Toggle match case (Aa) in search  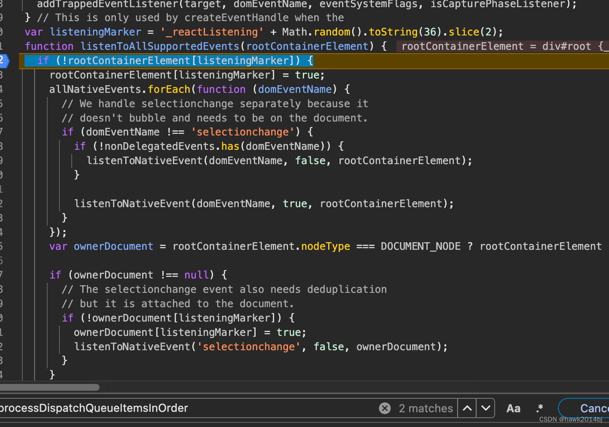(x=513, y=408)
